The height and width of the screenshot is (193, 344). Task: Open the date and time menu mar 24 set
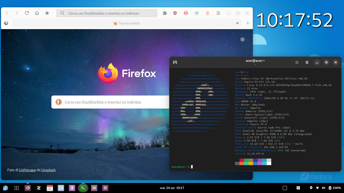click(x=172, y=188)
